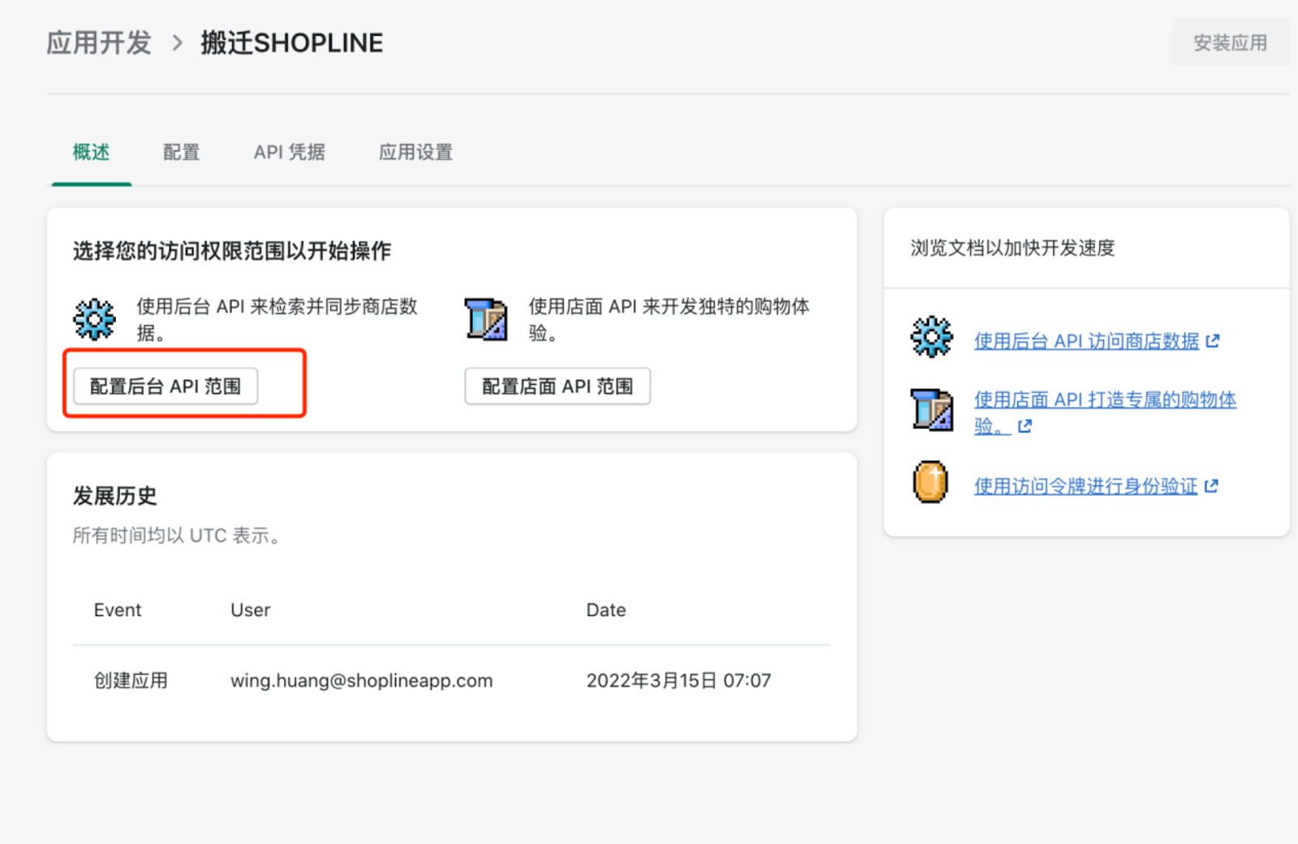Click external-link icon after 使用后台 API 访问商店数据
The height and width of the screenshot is (844, 1298).
[x=1213, y=342]
